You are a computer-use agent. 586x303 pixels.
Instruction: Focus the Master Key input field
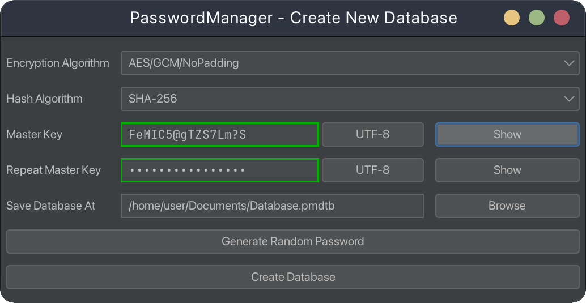[219, 135]
